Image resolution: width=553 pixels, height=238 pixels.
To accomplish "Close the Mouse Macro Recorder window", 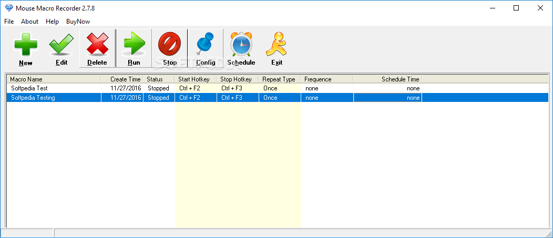I will tap(540, 8).
